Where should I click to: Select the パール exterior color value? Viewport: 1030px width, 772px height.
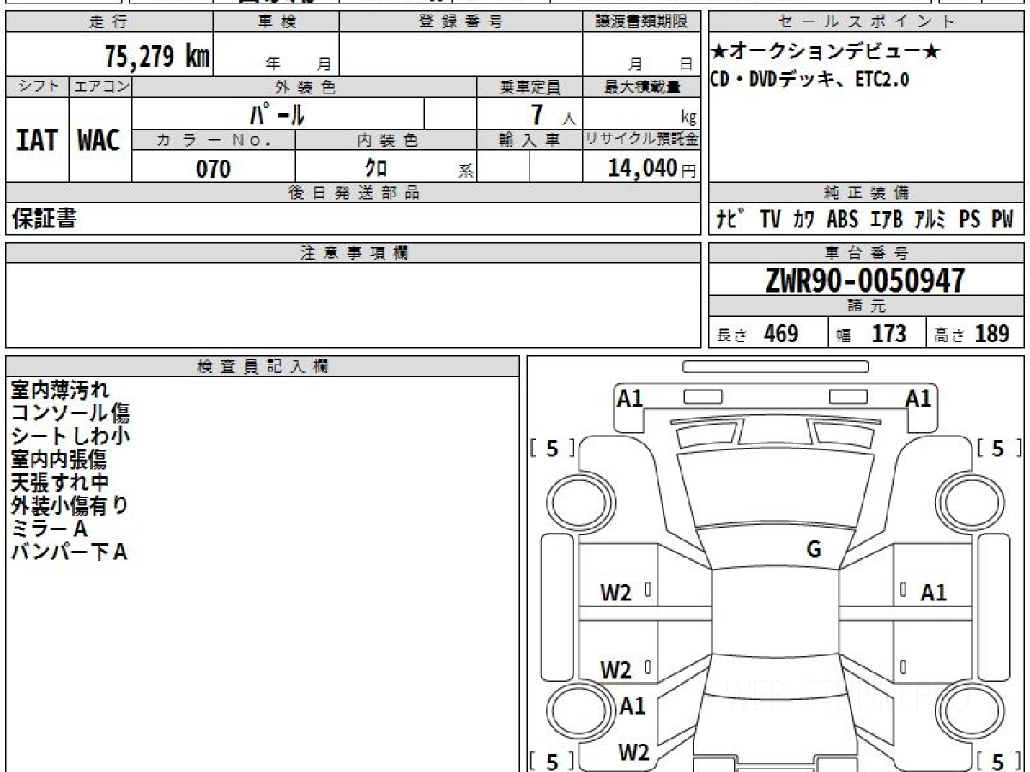click(277, 114)
